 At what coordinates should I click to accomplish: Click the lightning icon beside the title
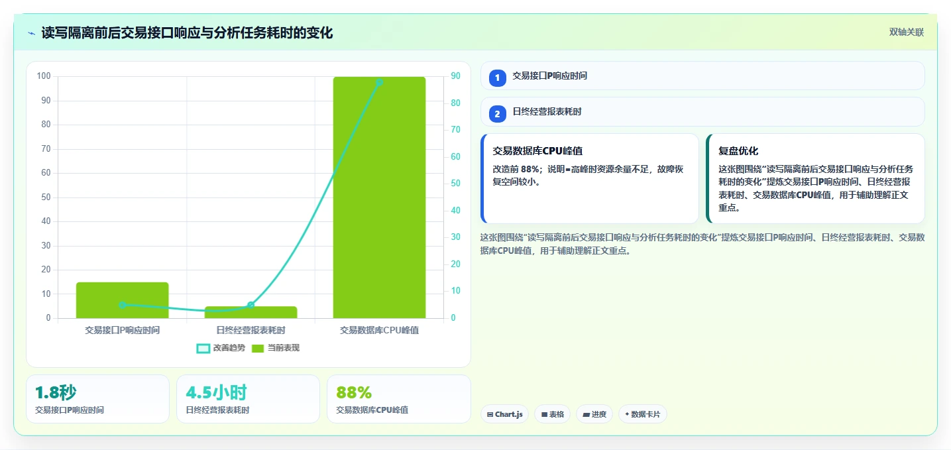[x=32, y=33]
